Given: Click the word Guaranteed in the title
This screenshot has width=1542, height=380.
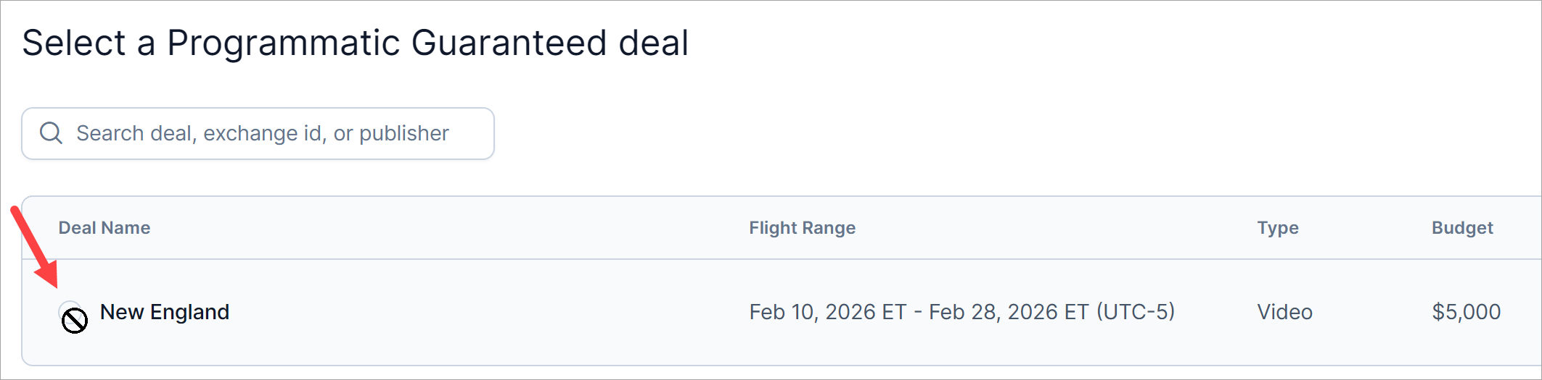Looking at the screenshot, I should 509,43.
